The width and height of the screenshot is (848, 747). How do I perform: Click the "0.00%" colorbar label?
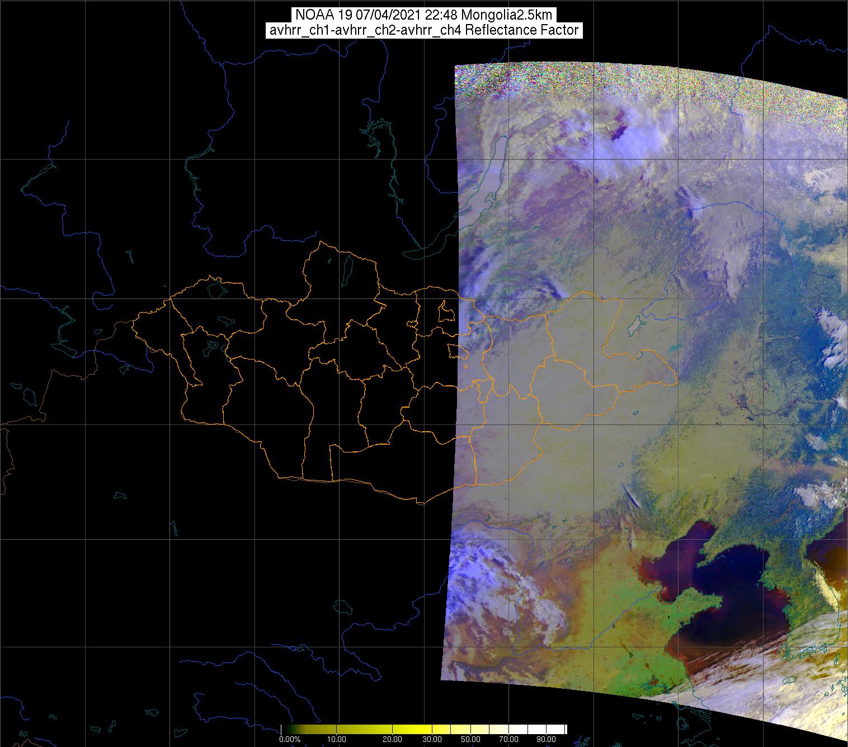290,739
